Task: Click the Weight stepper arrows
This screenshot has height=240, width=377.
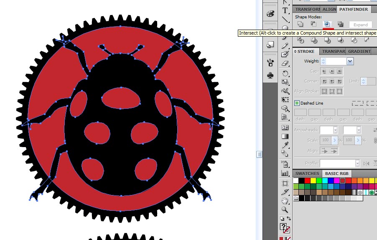Action: (324, 61)
